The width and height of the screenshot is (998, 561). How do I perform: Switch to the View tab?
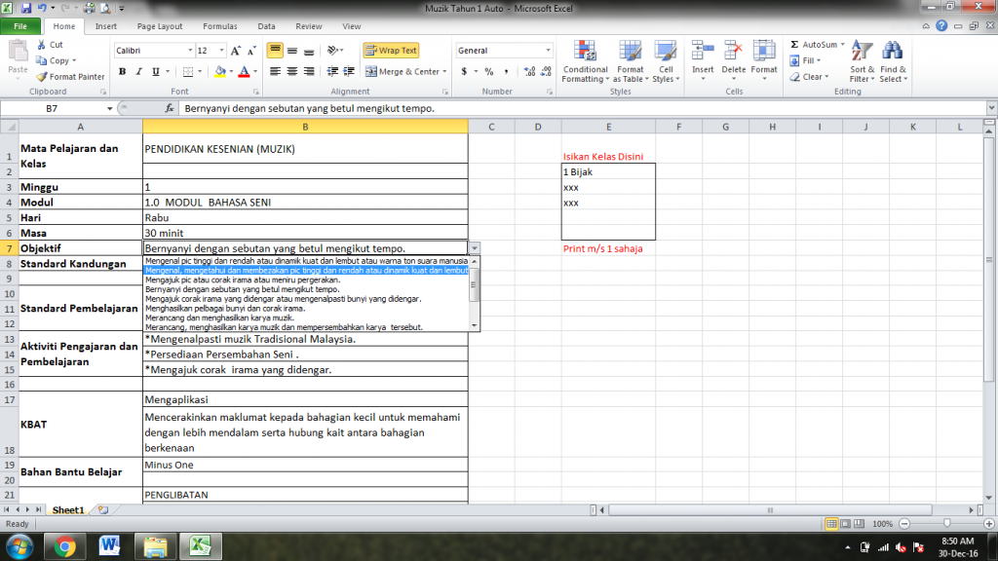(351, 26)
